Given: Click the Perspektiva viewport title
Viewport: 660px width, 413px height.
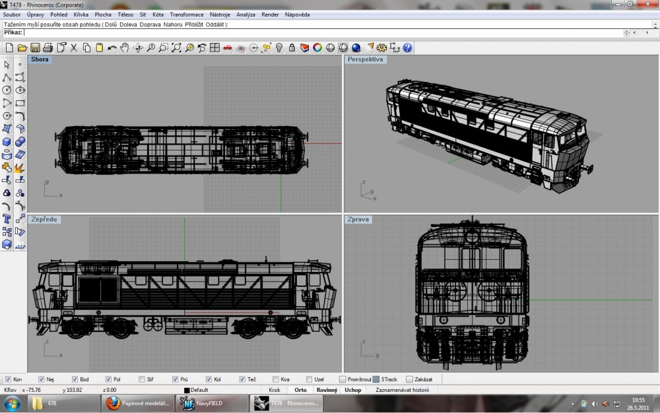Looking at the screenshot, I should click(x=366, y=59).
